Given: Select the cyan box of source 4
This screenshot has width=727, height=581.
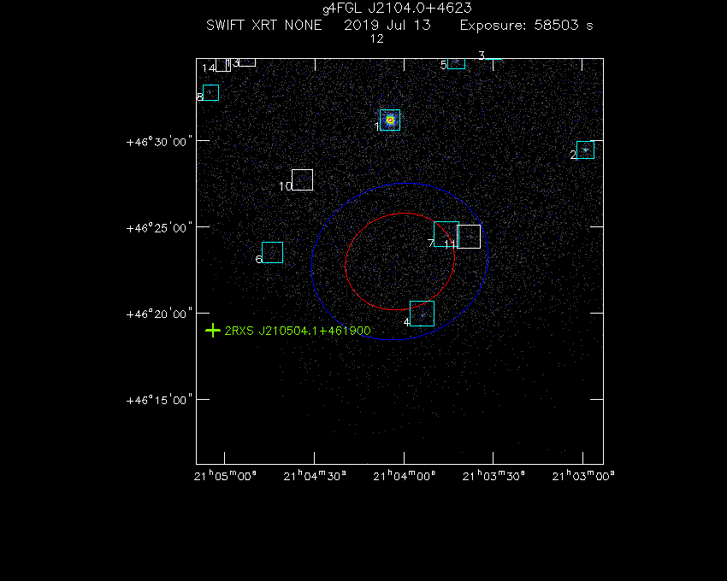Looking at the screenshot, I should point(422,314).
